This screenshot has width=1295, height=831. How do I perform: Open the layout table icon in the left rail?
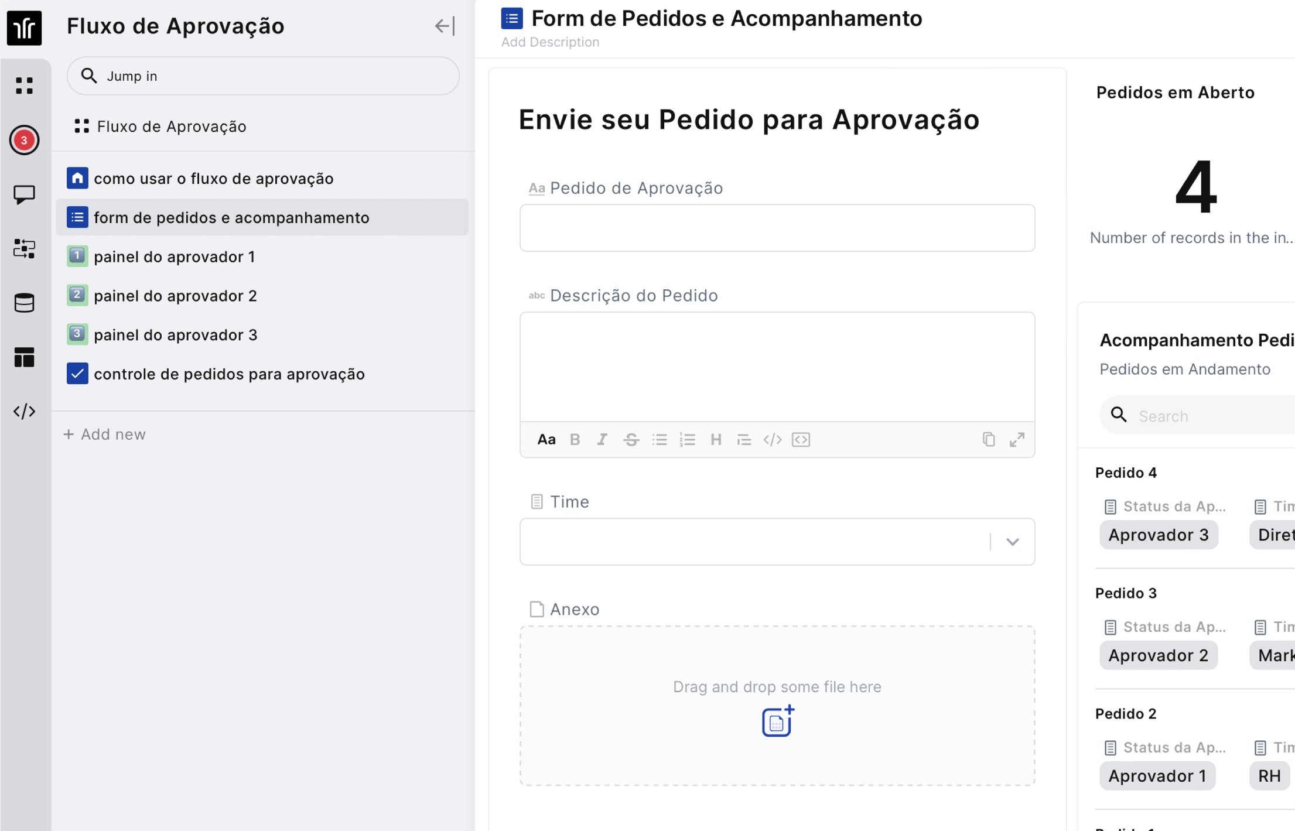coord(24,357)
